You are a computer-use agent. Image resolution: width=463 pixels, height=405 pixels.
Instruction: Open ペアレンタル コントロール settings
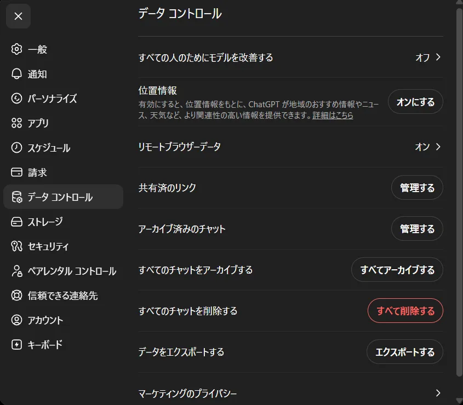63,271
